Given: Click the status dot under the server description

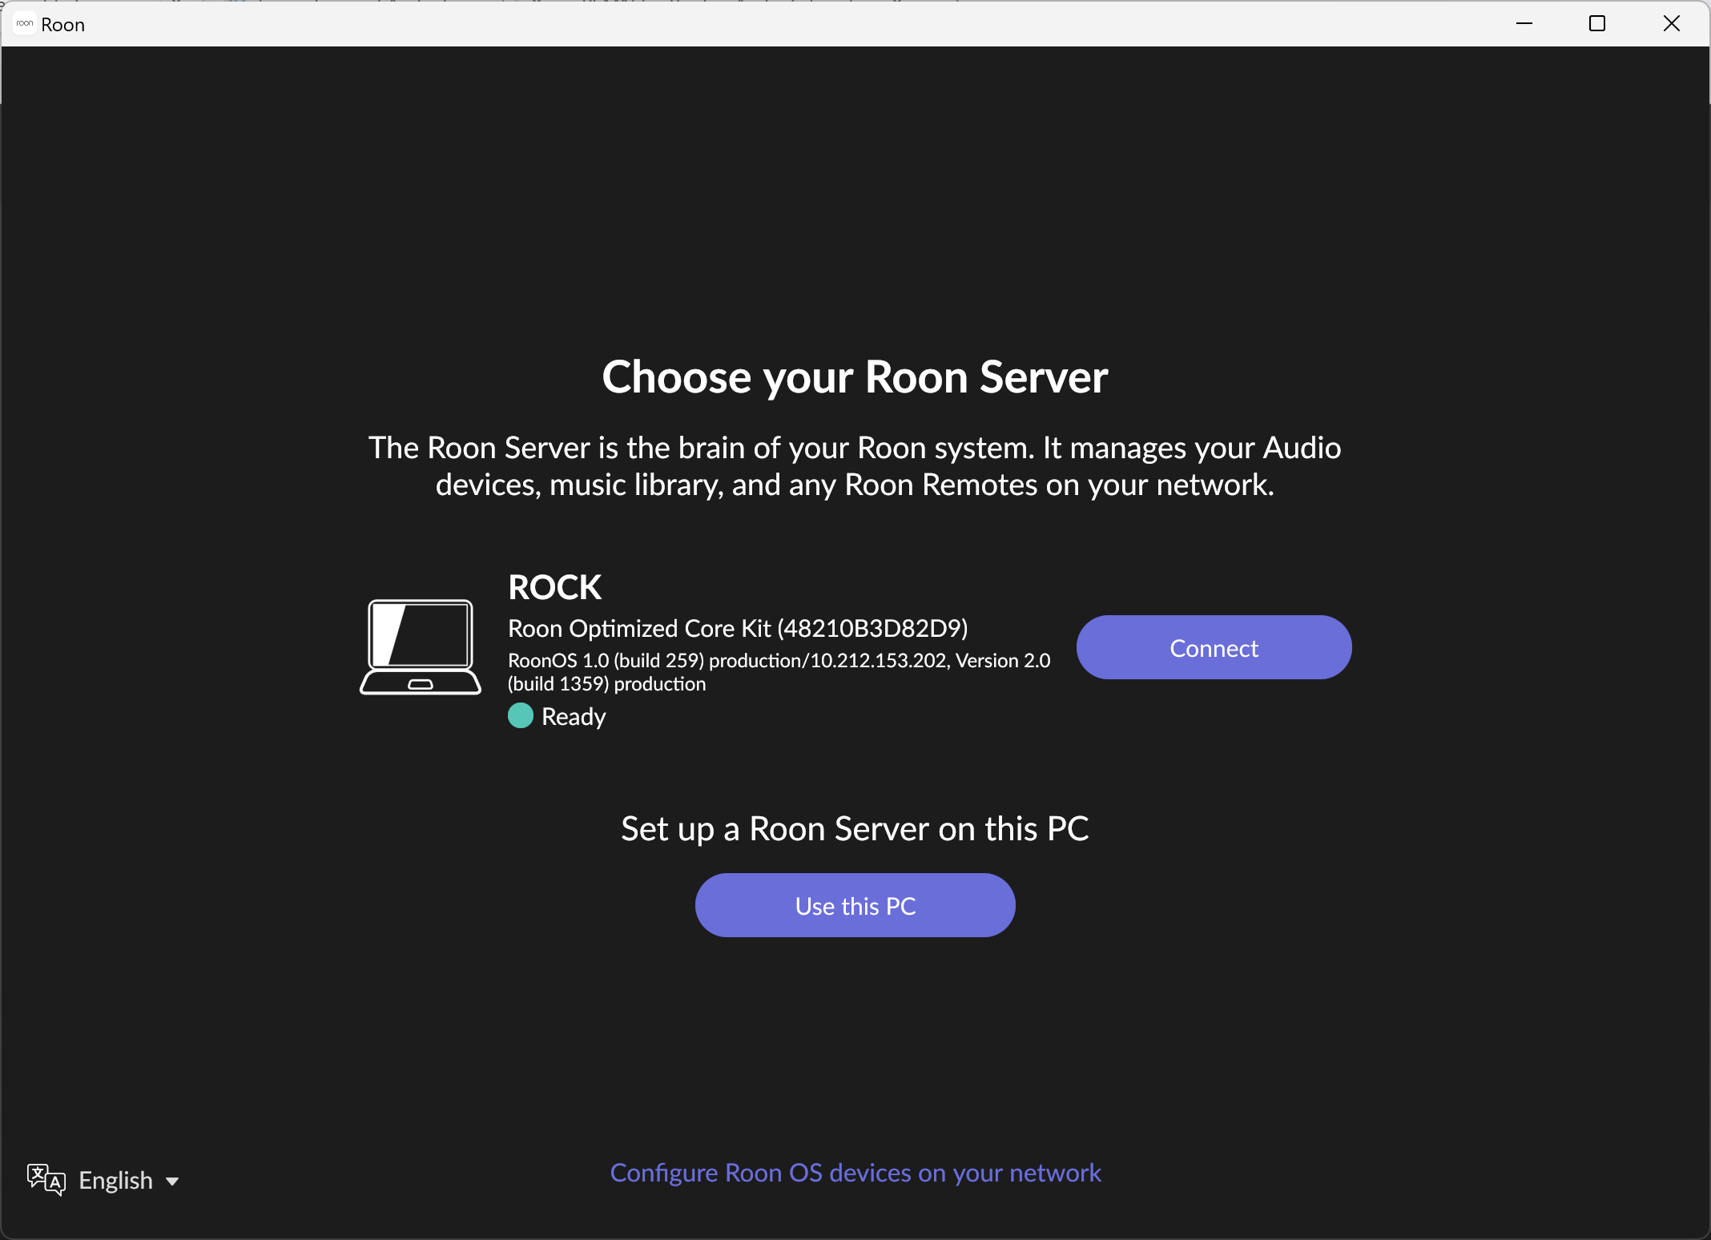Looking at the screenshot, I should pos(520,715).
